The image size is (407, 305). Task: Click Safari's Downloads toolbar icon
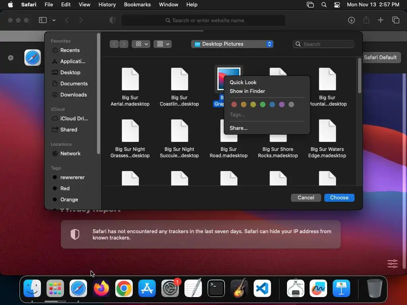(351, 20)
